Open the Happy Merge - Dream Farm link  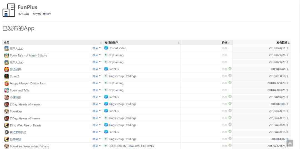[28, 84]
